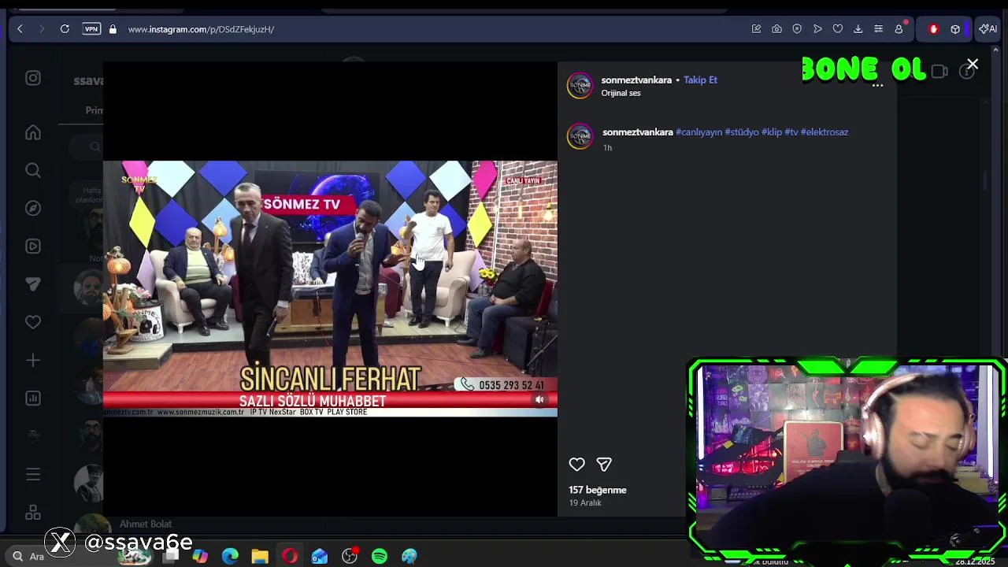Open the Orijinal ses audio link
The height and width of the screenshot is (567, 1008).
click(x=621, y=93)
